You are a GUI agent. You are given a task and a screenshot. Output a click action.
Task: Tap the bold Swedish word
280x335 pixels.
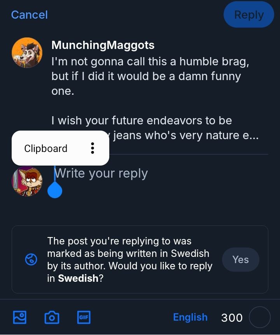(78, 279)
